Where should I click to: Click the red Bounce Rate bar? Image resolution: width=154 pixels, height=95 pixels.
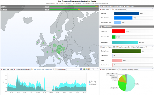click(119, 31)
